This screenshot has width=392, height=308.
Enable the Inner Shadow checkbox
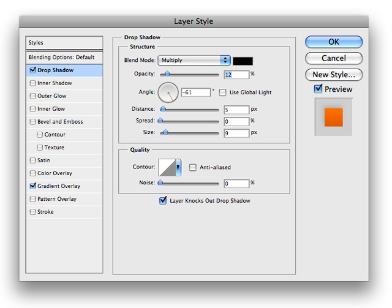tap(32, 83)
